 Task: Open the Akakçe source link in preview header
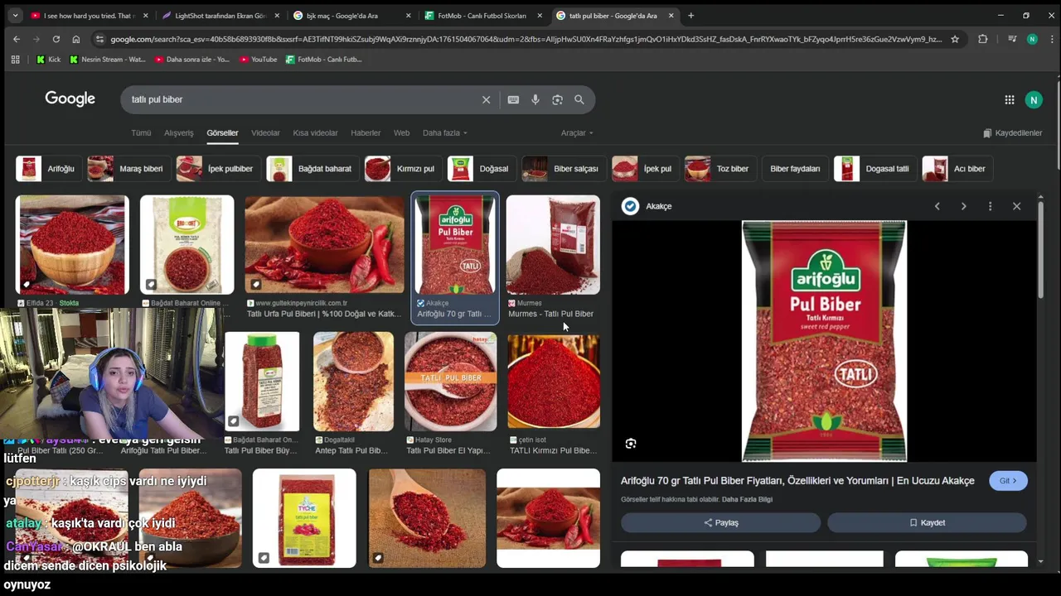click(647, 206)
